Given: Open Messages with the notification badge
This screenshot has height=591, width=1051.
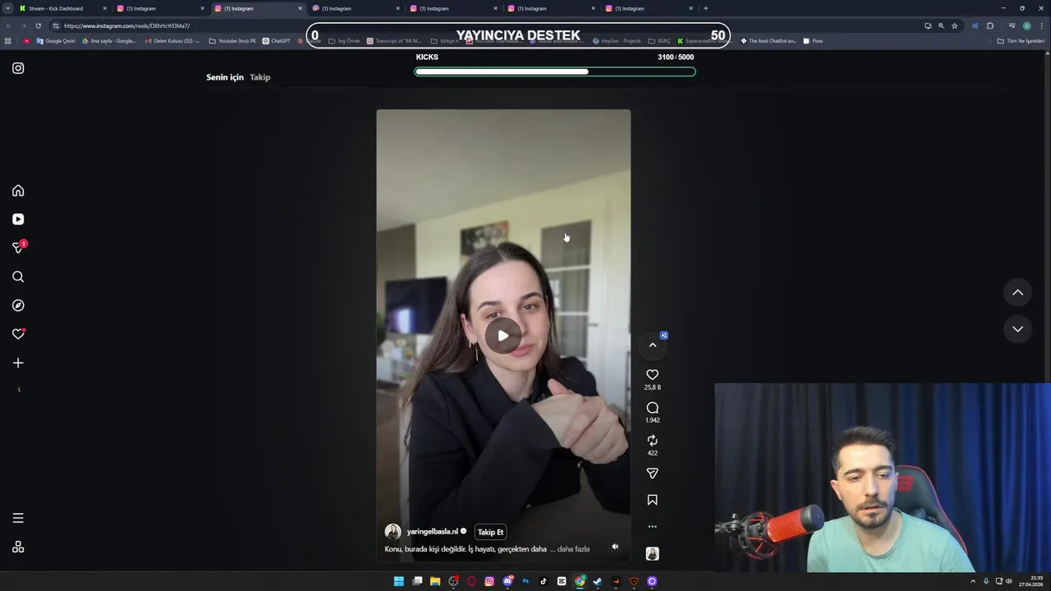Looking at the screenshot, I should [x=18, y=247].
